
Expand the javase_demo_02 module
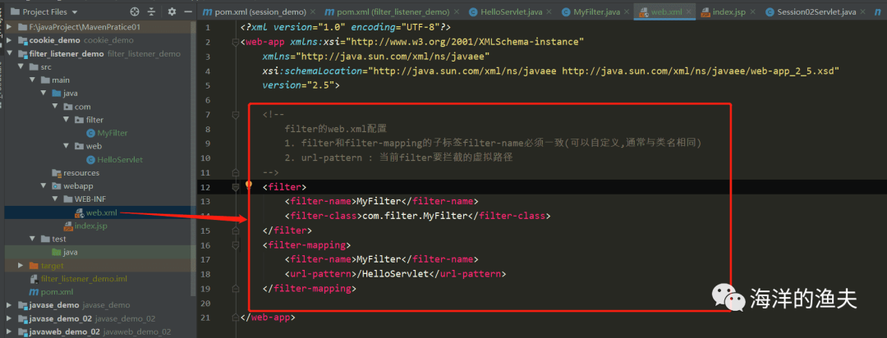[10, 319]
